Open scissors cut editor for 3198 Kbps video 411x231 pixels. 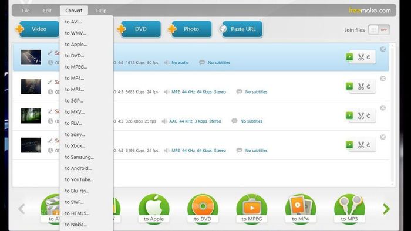point(361,145)
